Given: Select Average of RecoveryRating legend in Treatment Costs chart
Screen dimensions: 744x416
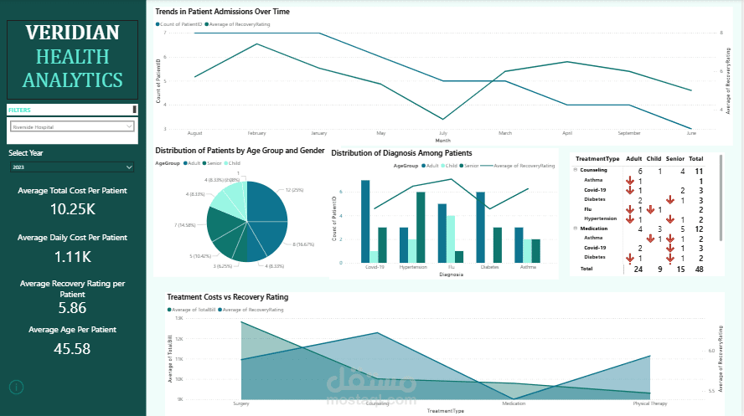Looking at the screenshot, I should click(x=253, y=310).
